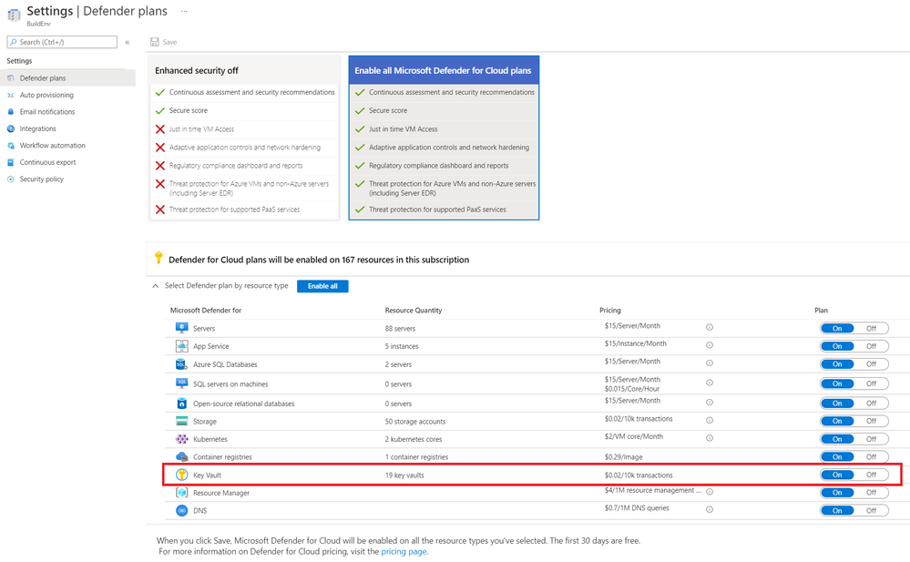
Task: Click the '88 servers' quantity
Action: pyautogui.click(x=400, y=329)
